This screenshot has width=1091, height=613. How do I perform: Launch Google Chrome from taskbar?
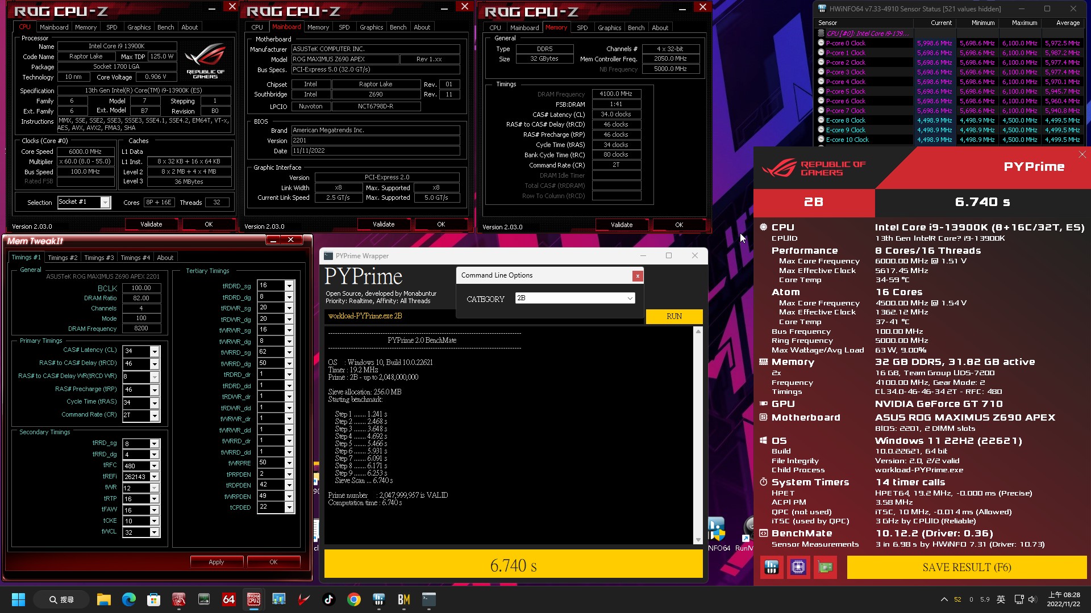tap(353, 599)
